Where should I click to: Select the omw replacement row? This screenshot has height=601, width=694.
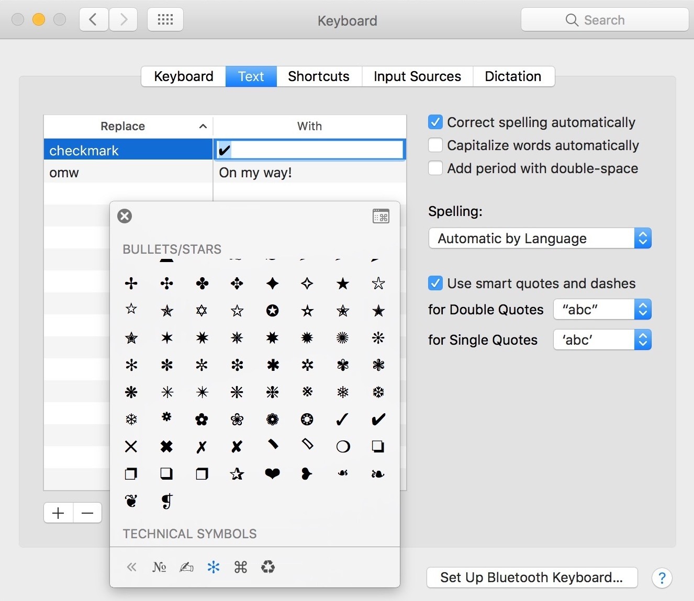tap(225, 173)
